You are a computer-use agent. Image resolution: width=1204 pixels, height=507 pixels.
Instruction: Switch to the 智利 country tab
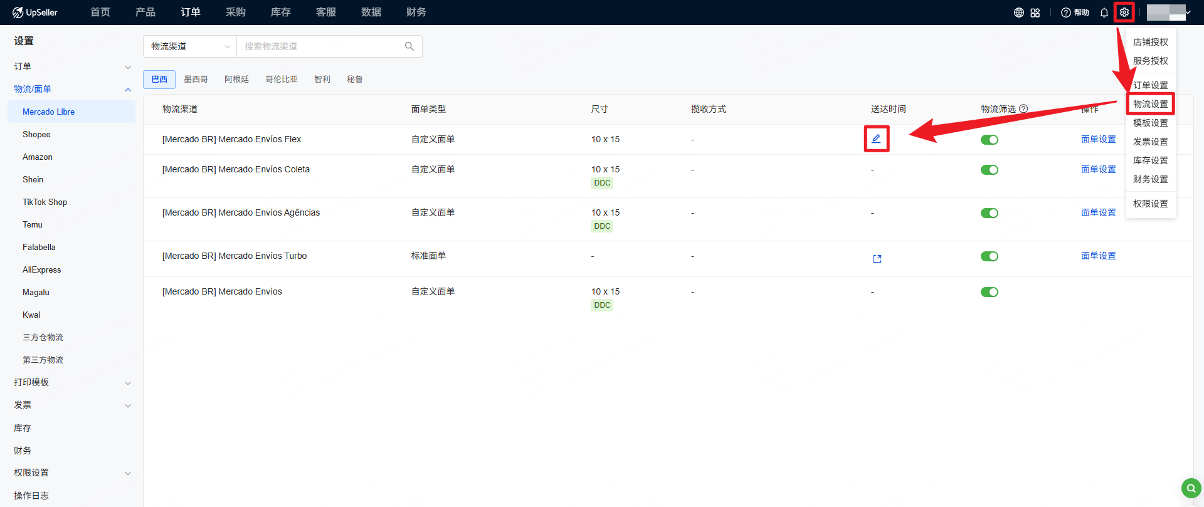[322, 79]
